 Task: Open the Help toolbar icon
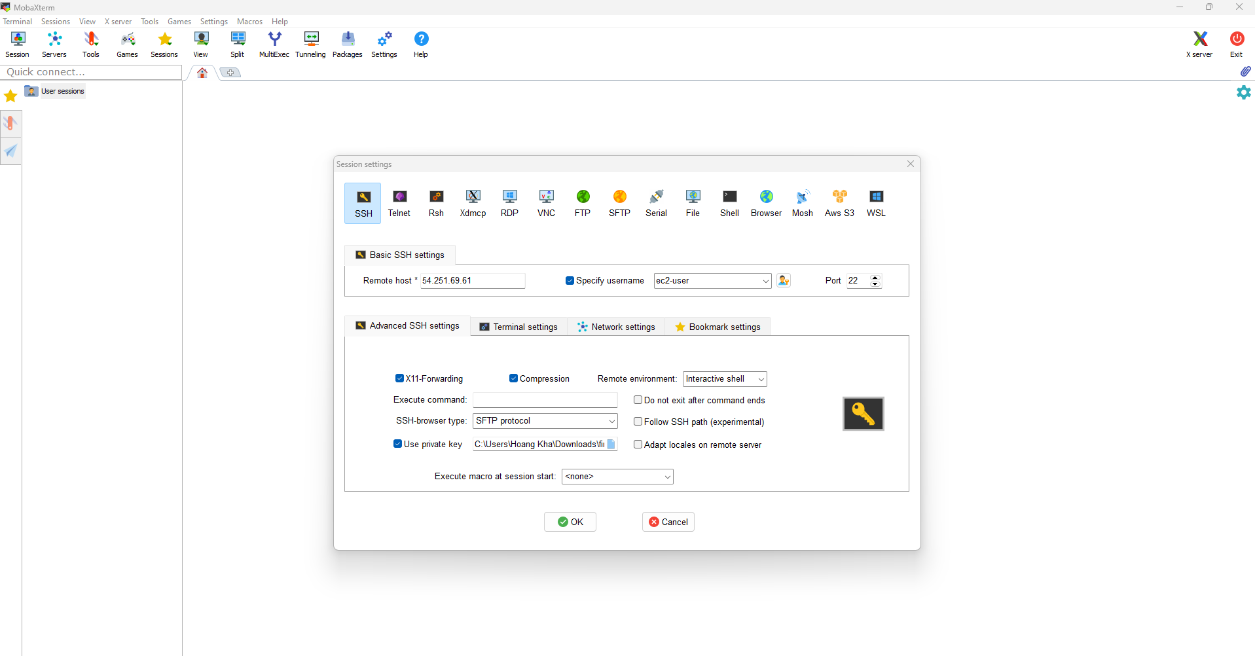tap(421, 45)
